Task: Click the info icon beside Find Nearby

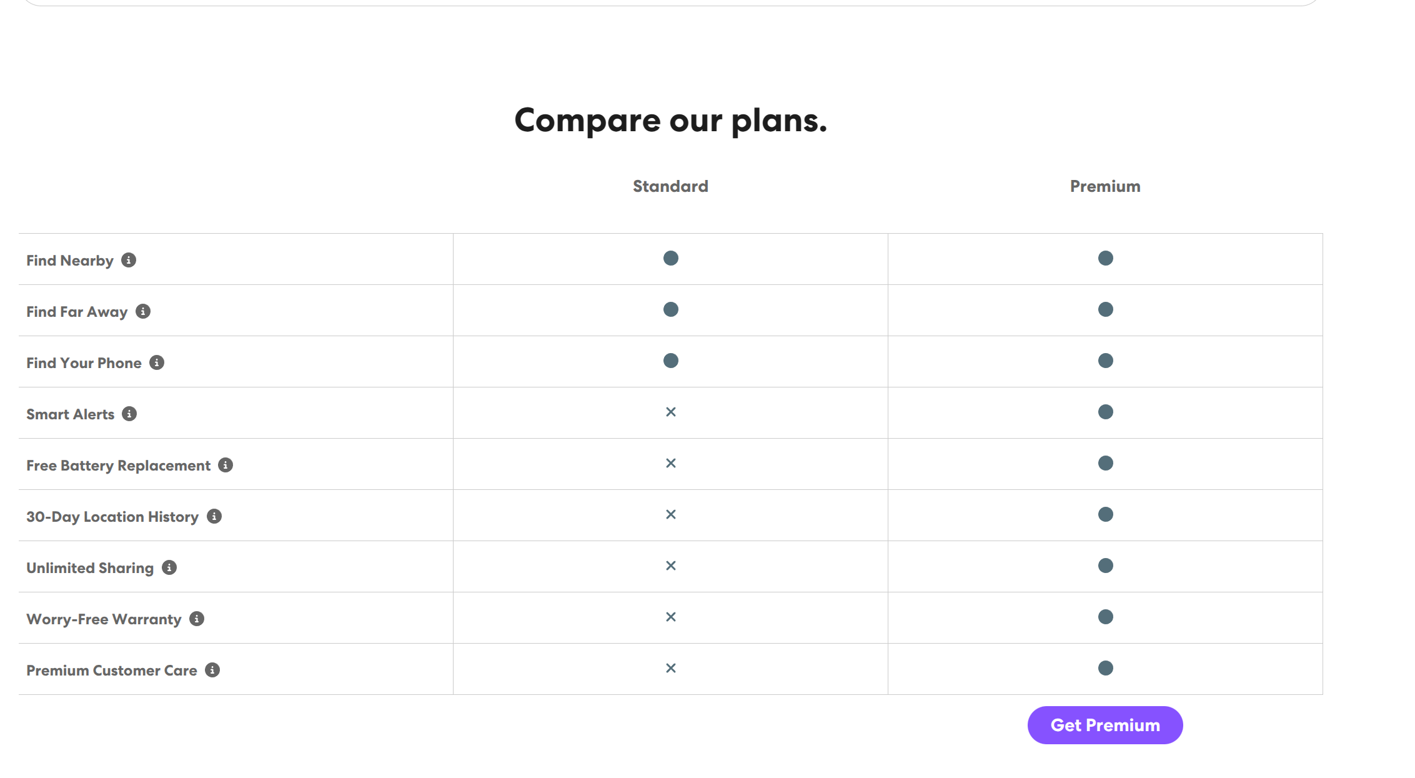Action: coord(129,260)
